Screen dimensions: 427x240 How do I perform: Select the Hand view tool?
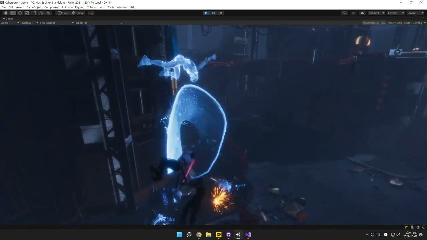6,13
